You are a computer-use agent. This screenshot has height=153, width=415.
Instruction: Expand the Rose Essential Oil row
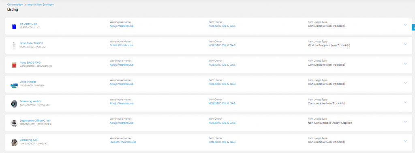pyautogui.click(x=405, y=44)
